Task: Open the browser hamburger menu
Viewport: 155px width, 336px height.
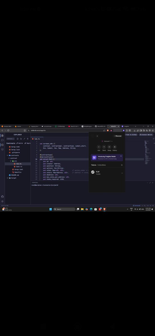Action: tap(153, 130)
